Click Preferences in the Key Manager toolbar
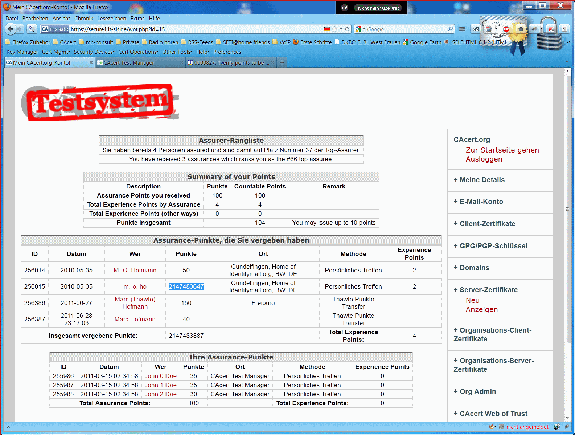Image resolution: width=575 pixels, height=435 pixels. click(227, 52)
